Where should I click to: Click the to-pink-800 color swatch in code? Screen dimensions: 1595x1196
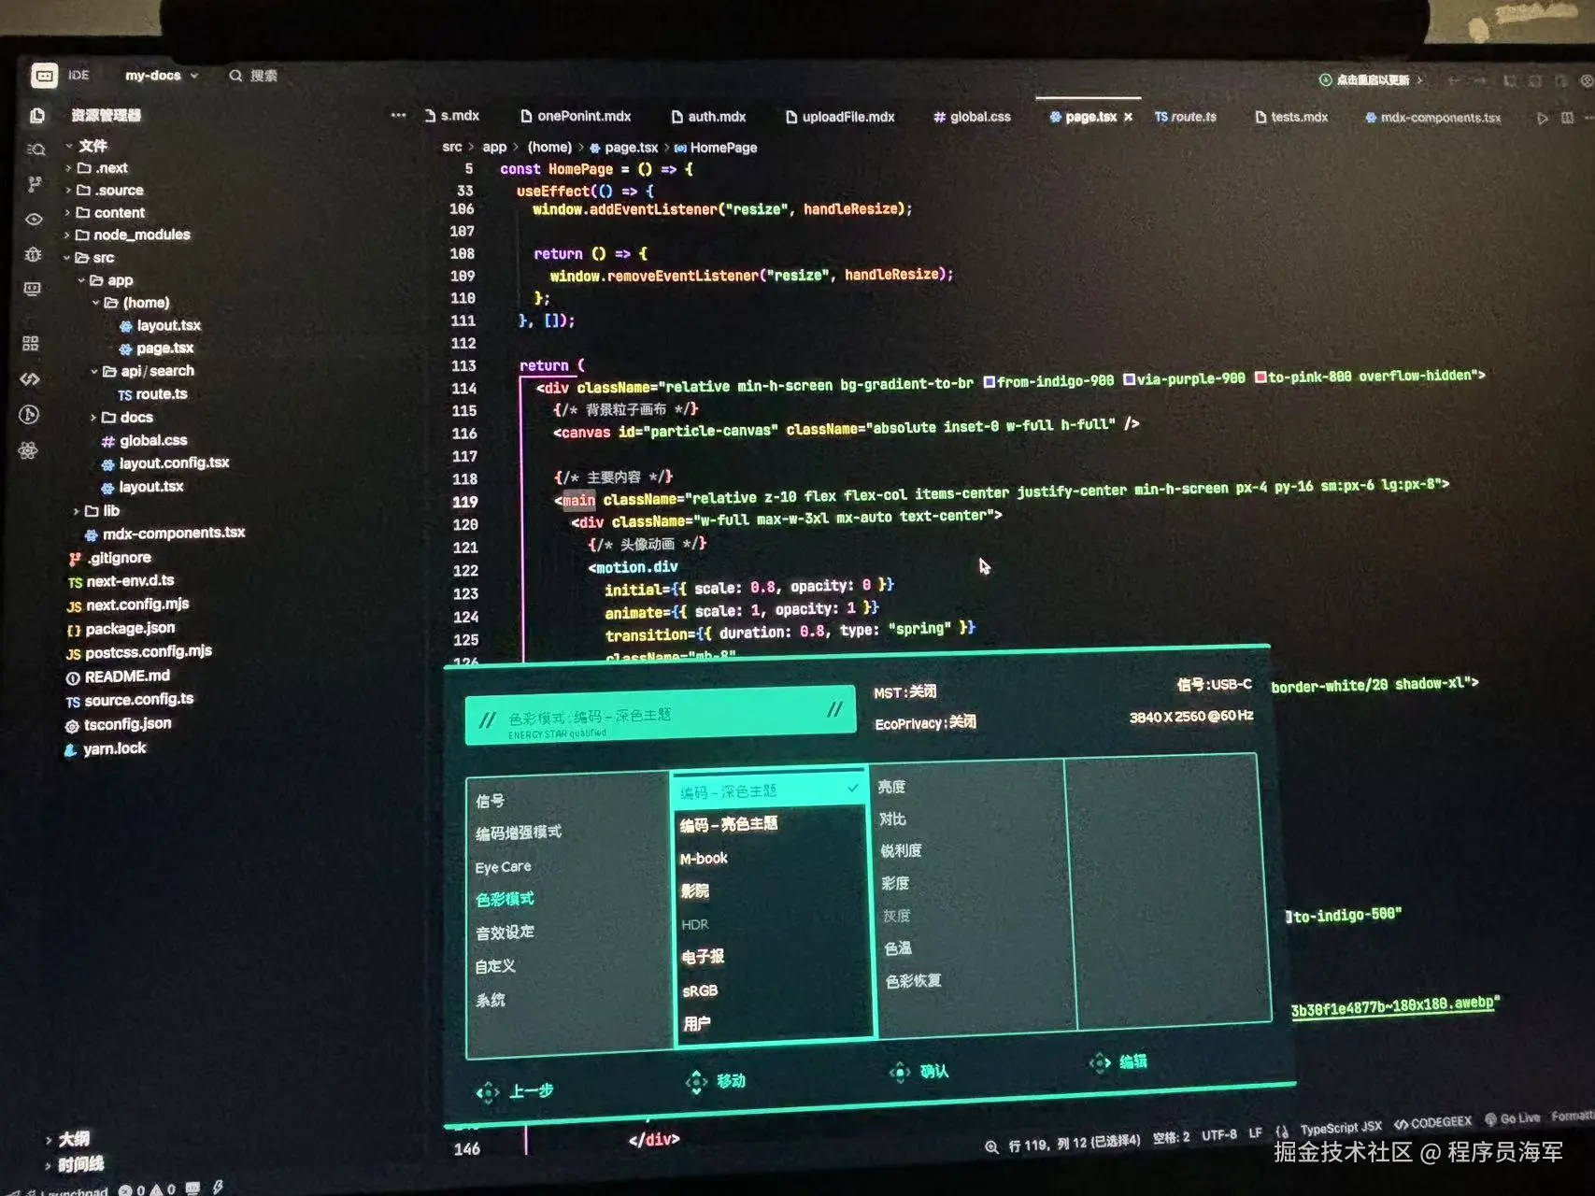coord(1260,377)
